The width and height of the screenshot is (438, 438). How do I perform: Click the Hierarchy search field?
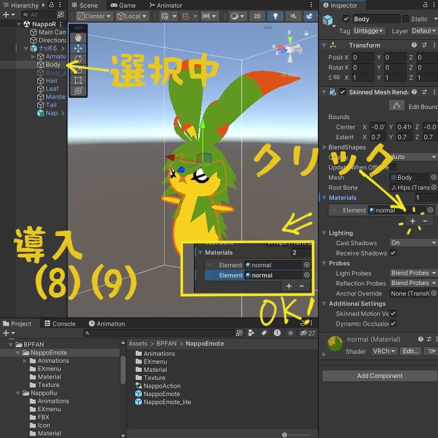coord(39,14)
